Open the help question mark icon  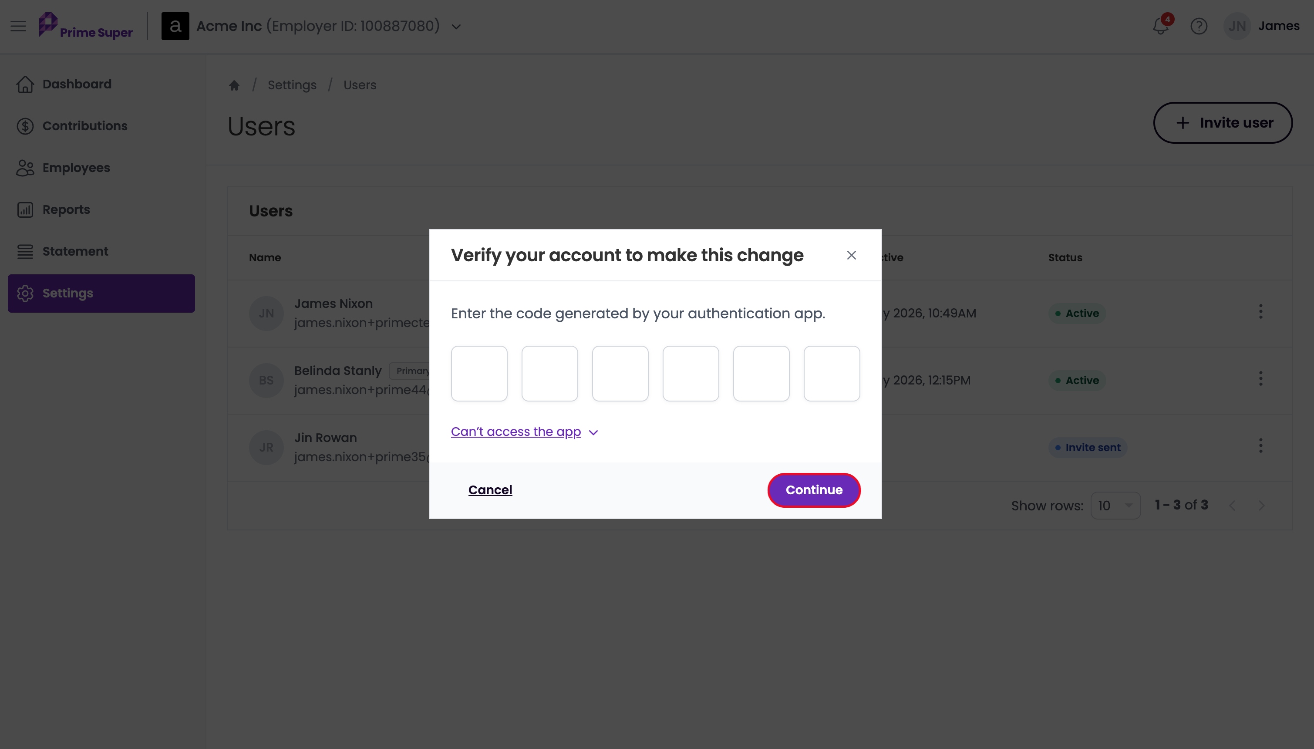pyautogui.click(x=1199, y=26)
